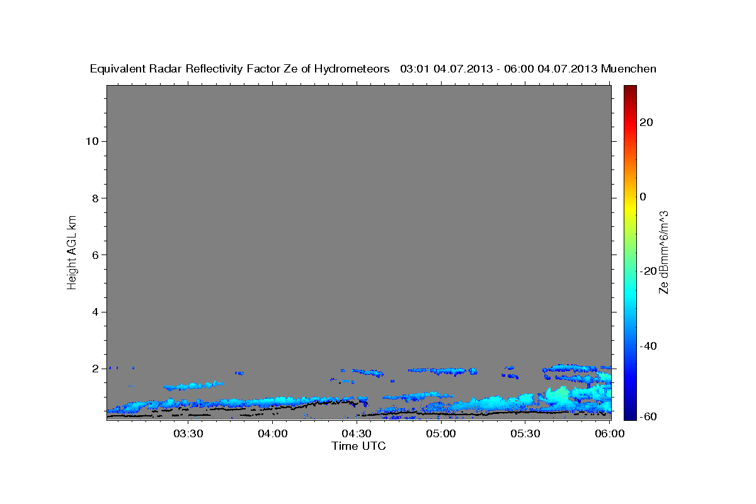Image resolution: width=756 pixels, height=504 pixels.
Task: Click the '8' height tick label
Action: point(94,198)
